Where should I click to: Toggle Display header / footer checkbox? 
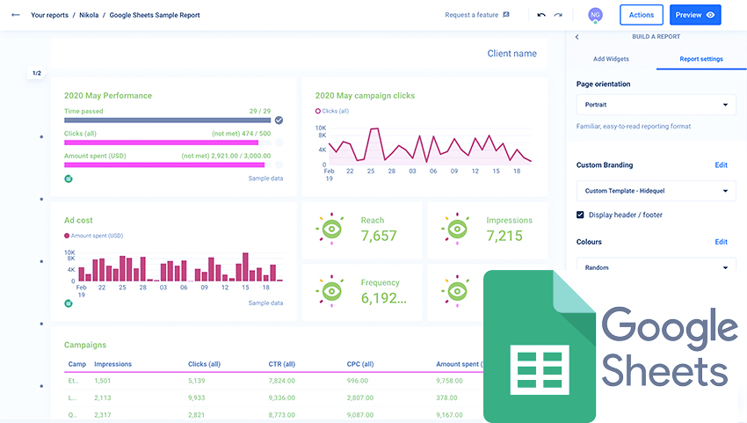(x=580, y=215)
